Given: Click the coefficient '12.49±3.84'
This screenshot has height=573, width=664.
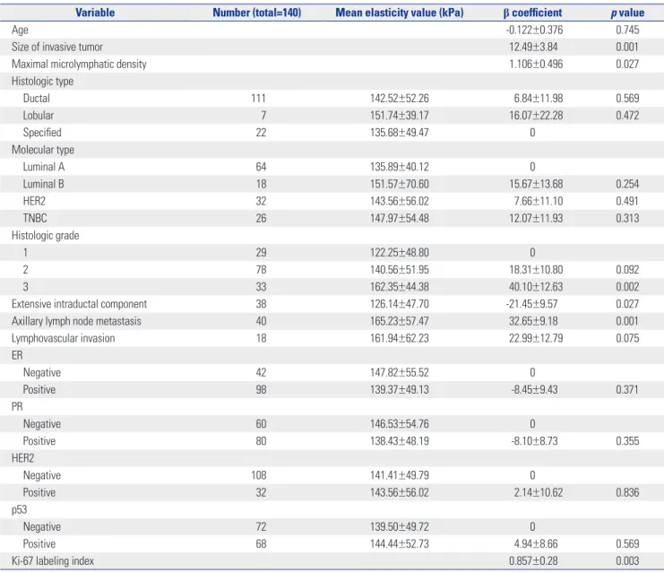Looking at the screenshot, I should point(533,47).
